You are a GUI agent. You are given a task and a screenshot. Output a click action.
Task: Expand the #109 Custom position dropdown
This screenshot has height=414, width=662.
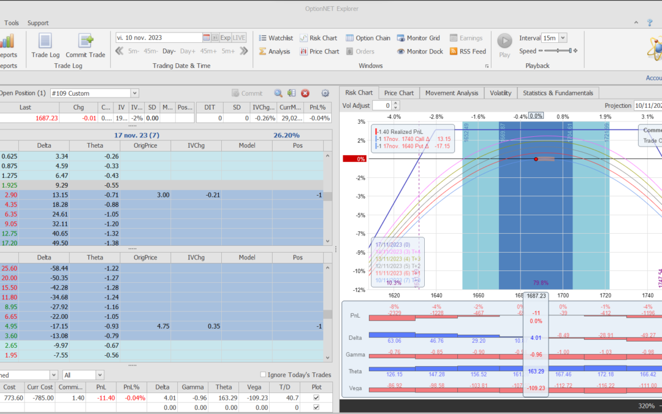tap(135, 93)
